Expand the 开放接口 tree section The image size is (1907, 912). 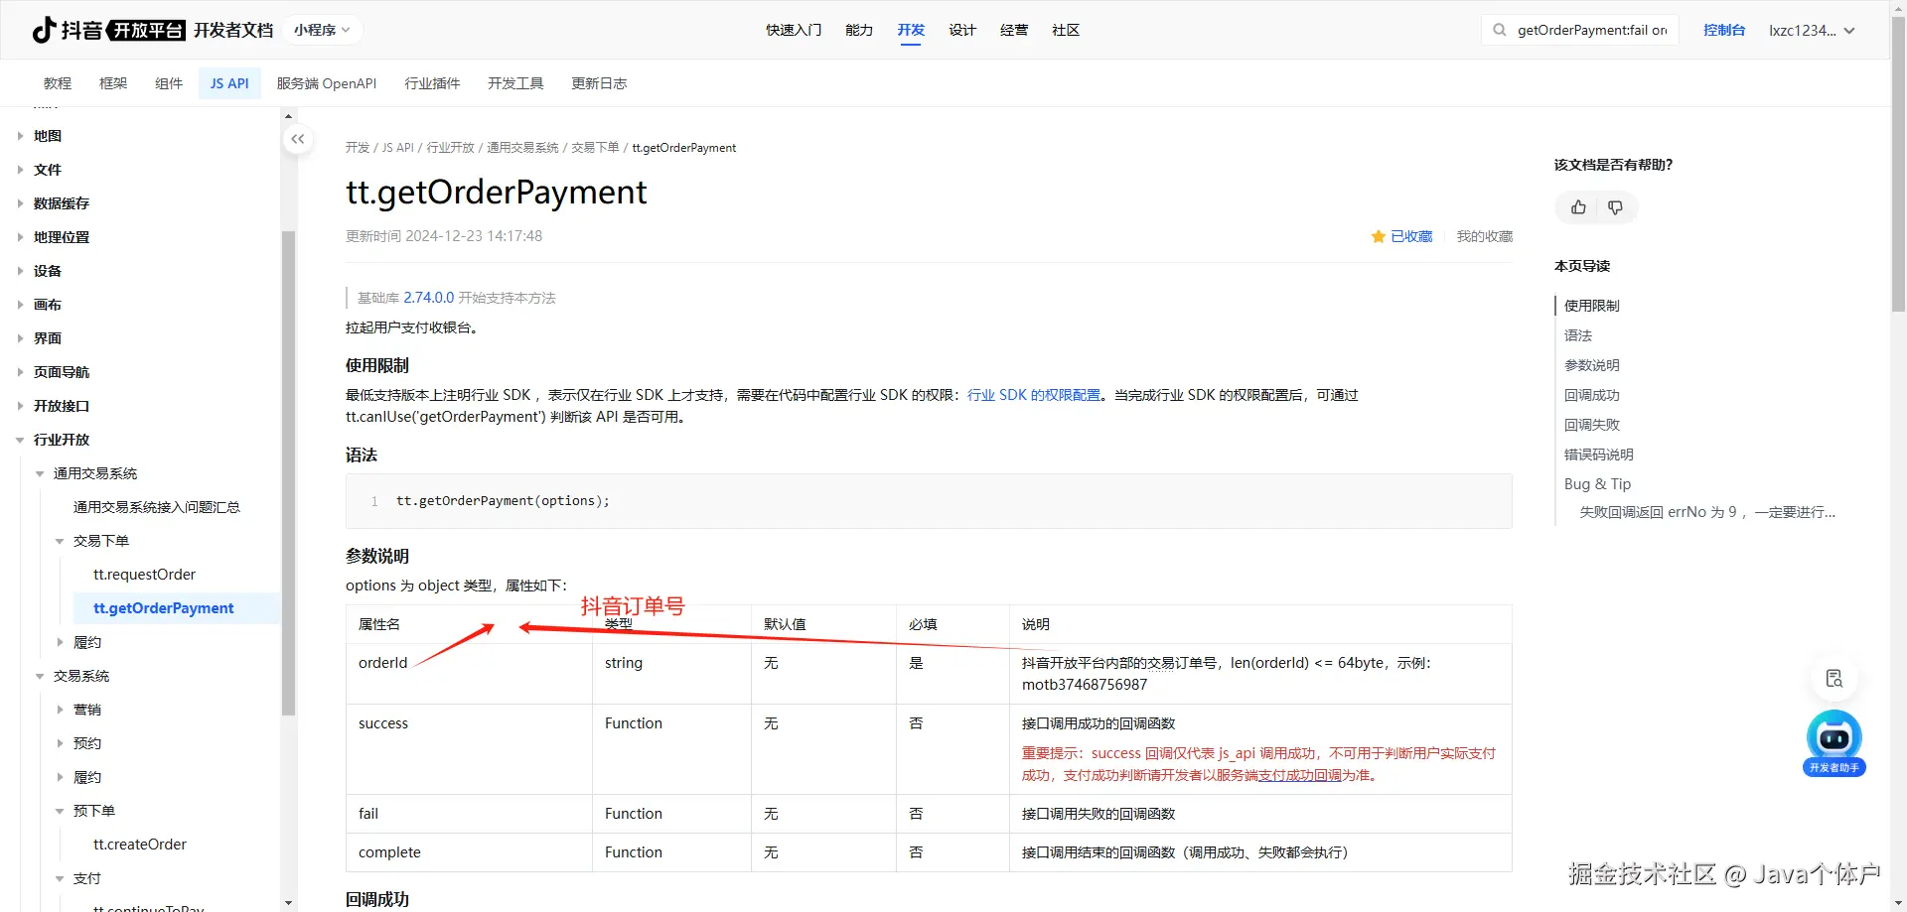pos(20,406)
